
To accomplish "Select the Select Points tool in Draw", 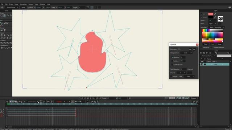I will click(x=1, y=16).
